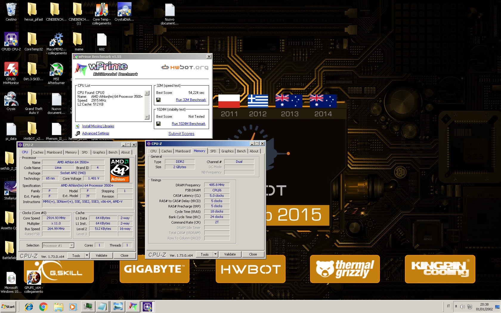Click Memory Type value DDR2
This screenshot has width=501, height=313.
(180, 162)
